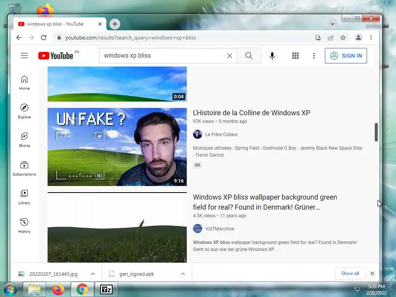Open a new tab with the plus button
The width and height of the screenshot is (396, 297).
[115, 24]
